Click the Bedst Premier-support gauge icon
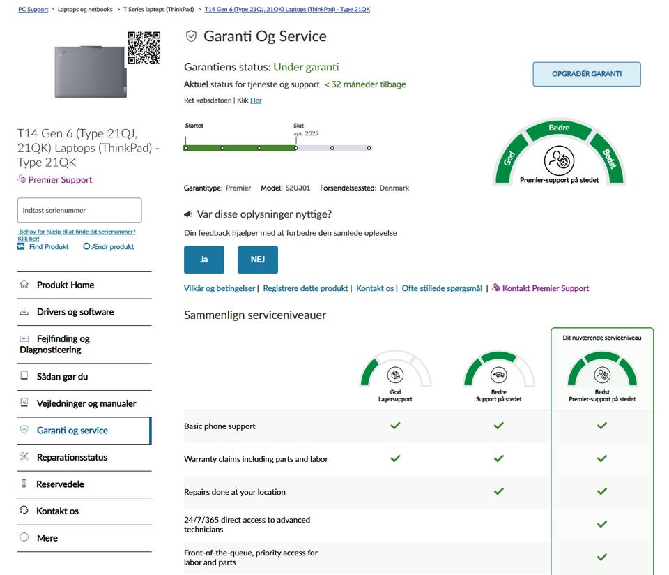Screen dimensions: 669x575 point(602,375)
